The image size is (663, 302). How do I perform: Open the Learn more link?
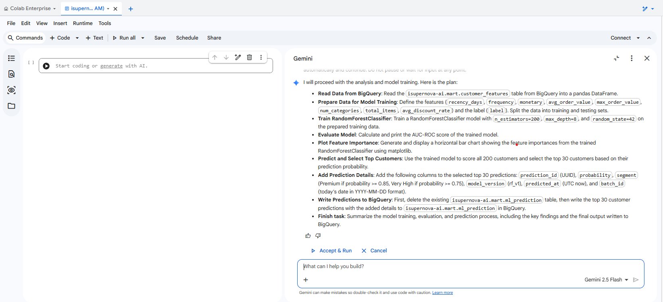coord(442,293)
